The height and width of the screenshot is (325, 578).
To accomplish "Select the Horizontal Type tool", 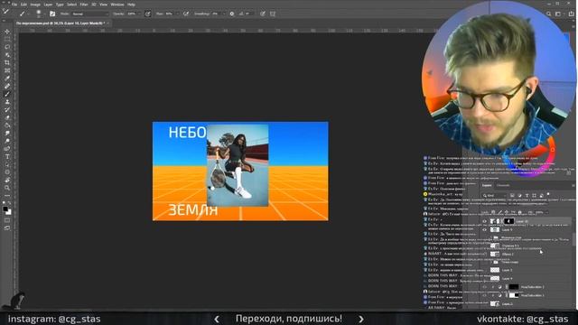I will click(x=7, y=156).
